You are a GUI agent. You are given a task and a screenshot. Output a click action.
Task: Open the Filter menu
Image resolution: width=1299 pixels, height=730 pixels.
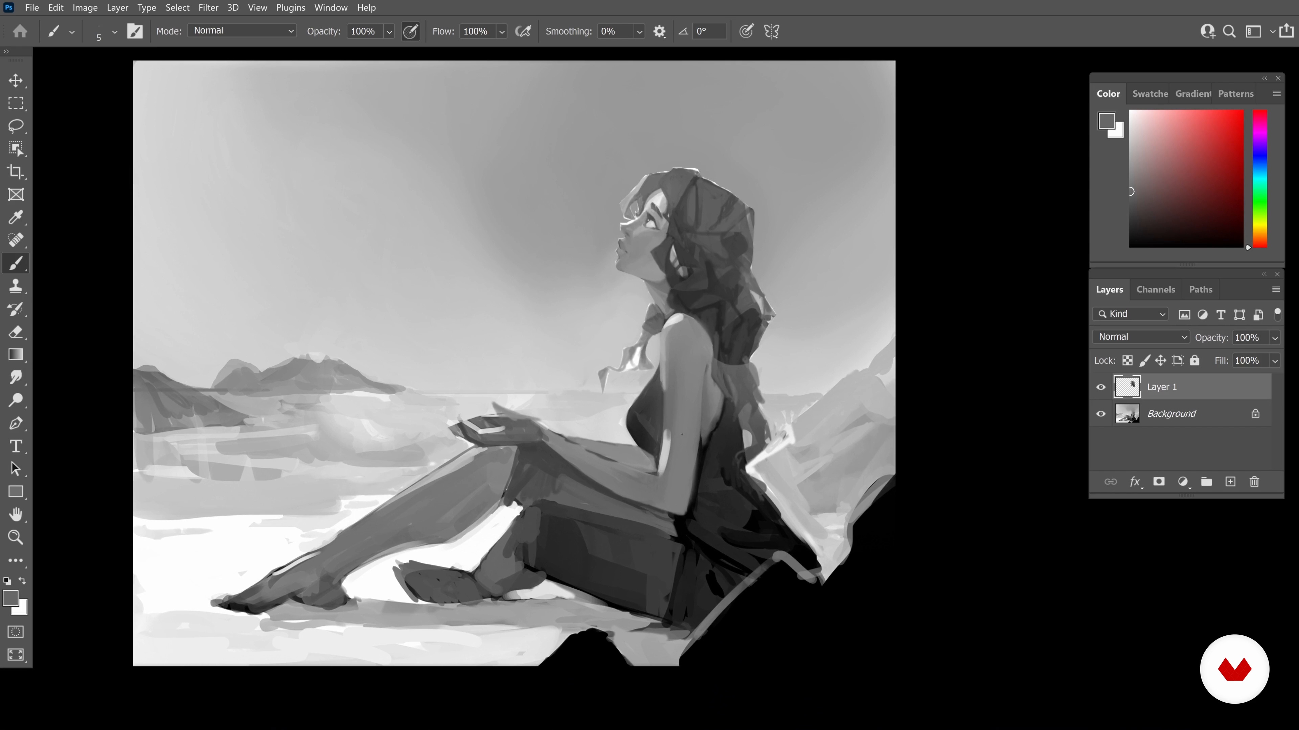click(x=208, y=7)
